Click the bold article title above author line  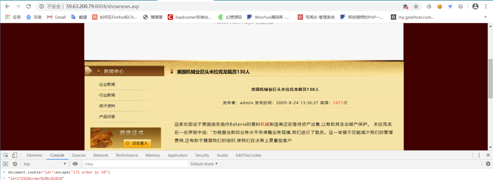point(285,89)
